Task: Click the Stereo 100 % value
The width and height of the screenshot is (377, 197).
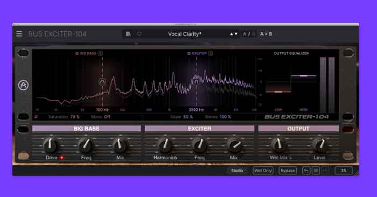Action: click(x=225, y=117)
